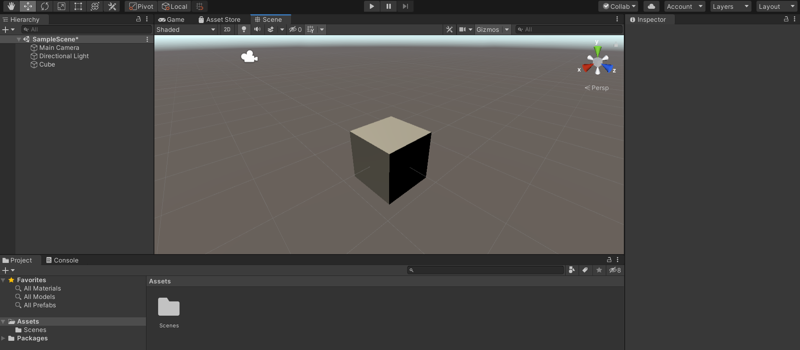Screen dimensions: 800x350
Task: Select the Hand tool
Action: 11,6
